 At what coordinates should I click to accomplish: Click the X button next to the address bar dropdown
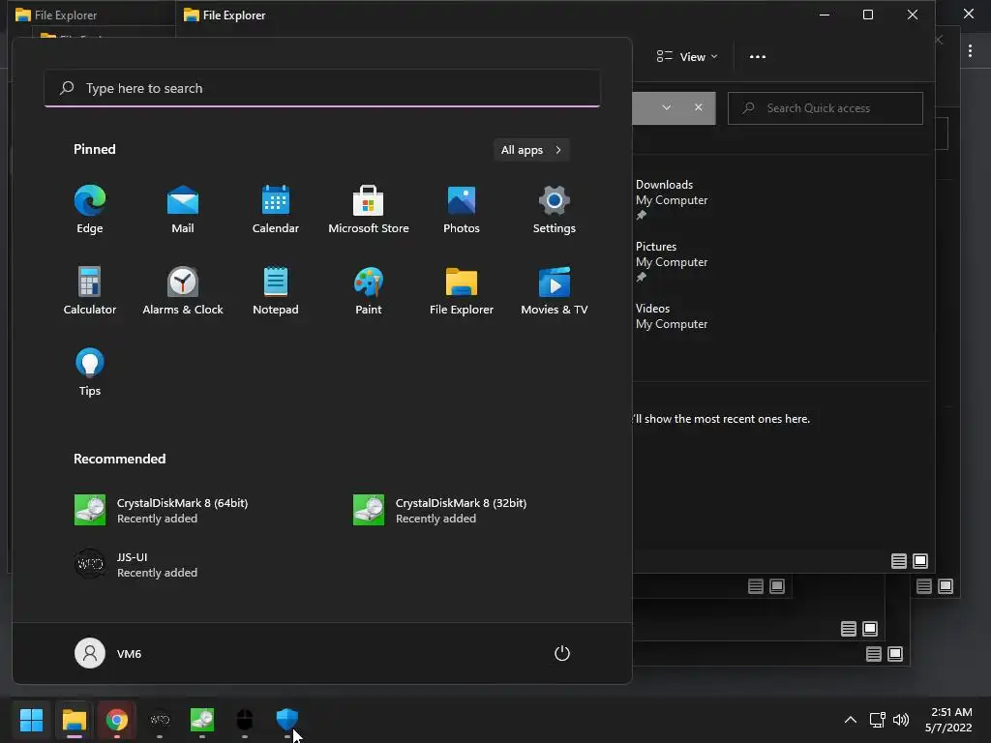click(x=699, y=107)
